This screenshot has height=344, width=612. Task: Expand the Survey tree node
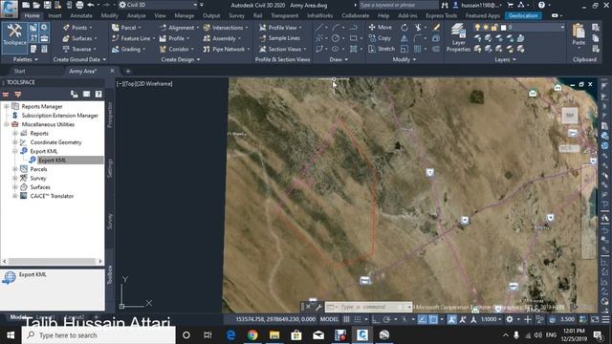[15, 178]
